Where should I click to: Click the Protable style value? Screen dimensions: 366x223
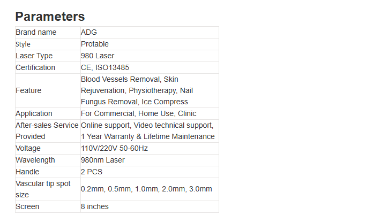coord(95,44)
